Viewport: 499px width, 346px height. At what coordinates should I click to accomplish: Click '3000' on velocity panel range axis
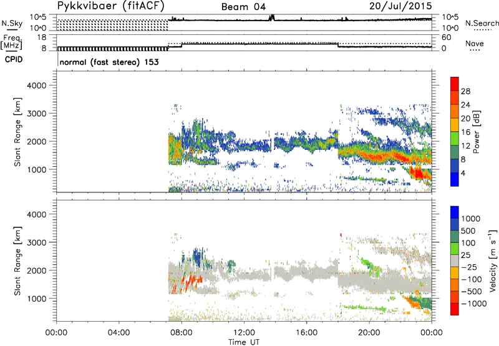(36, 242)
